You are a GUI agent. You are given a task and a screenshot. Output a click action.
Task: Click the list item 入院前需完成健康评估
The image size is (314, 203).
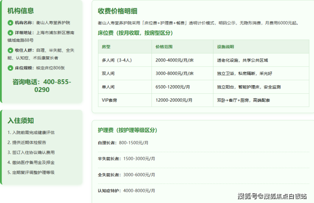31,132
